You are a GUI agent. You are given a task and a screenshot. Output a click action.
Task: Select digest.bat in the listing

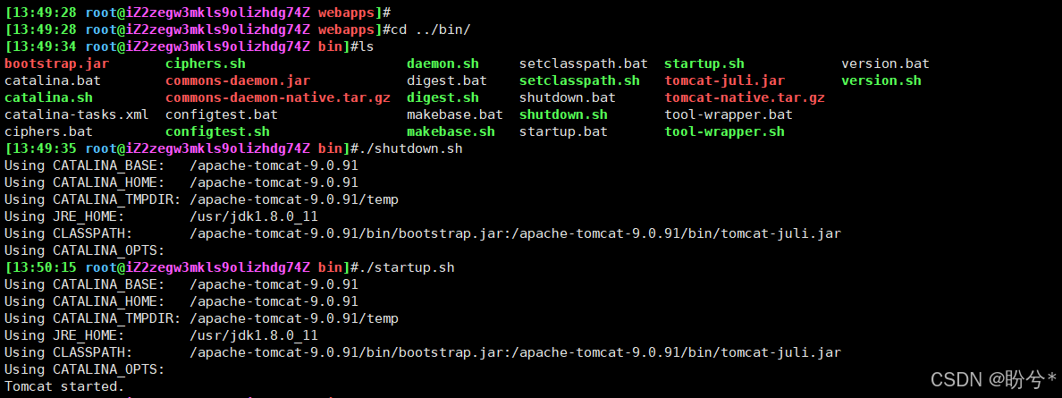(x=447, y=80)
